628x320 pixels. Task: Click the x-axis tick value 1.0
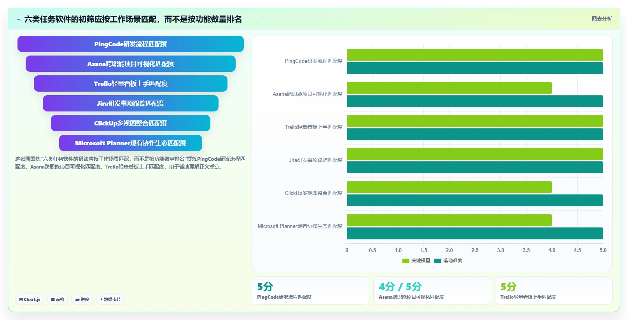pos(398,250)
